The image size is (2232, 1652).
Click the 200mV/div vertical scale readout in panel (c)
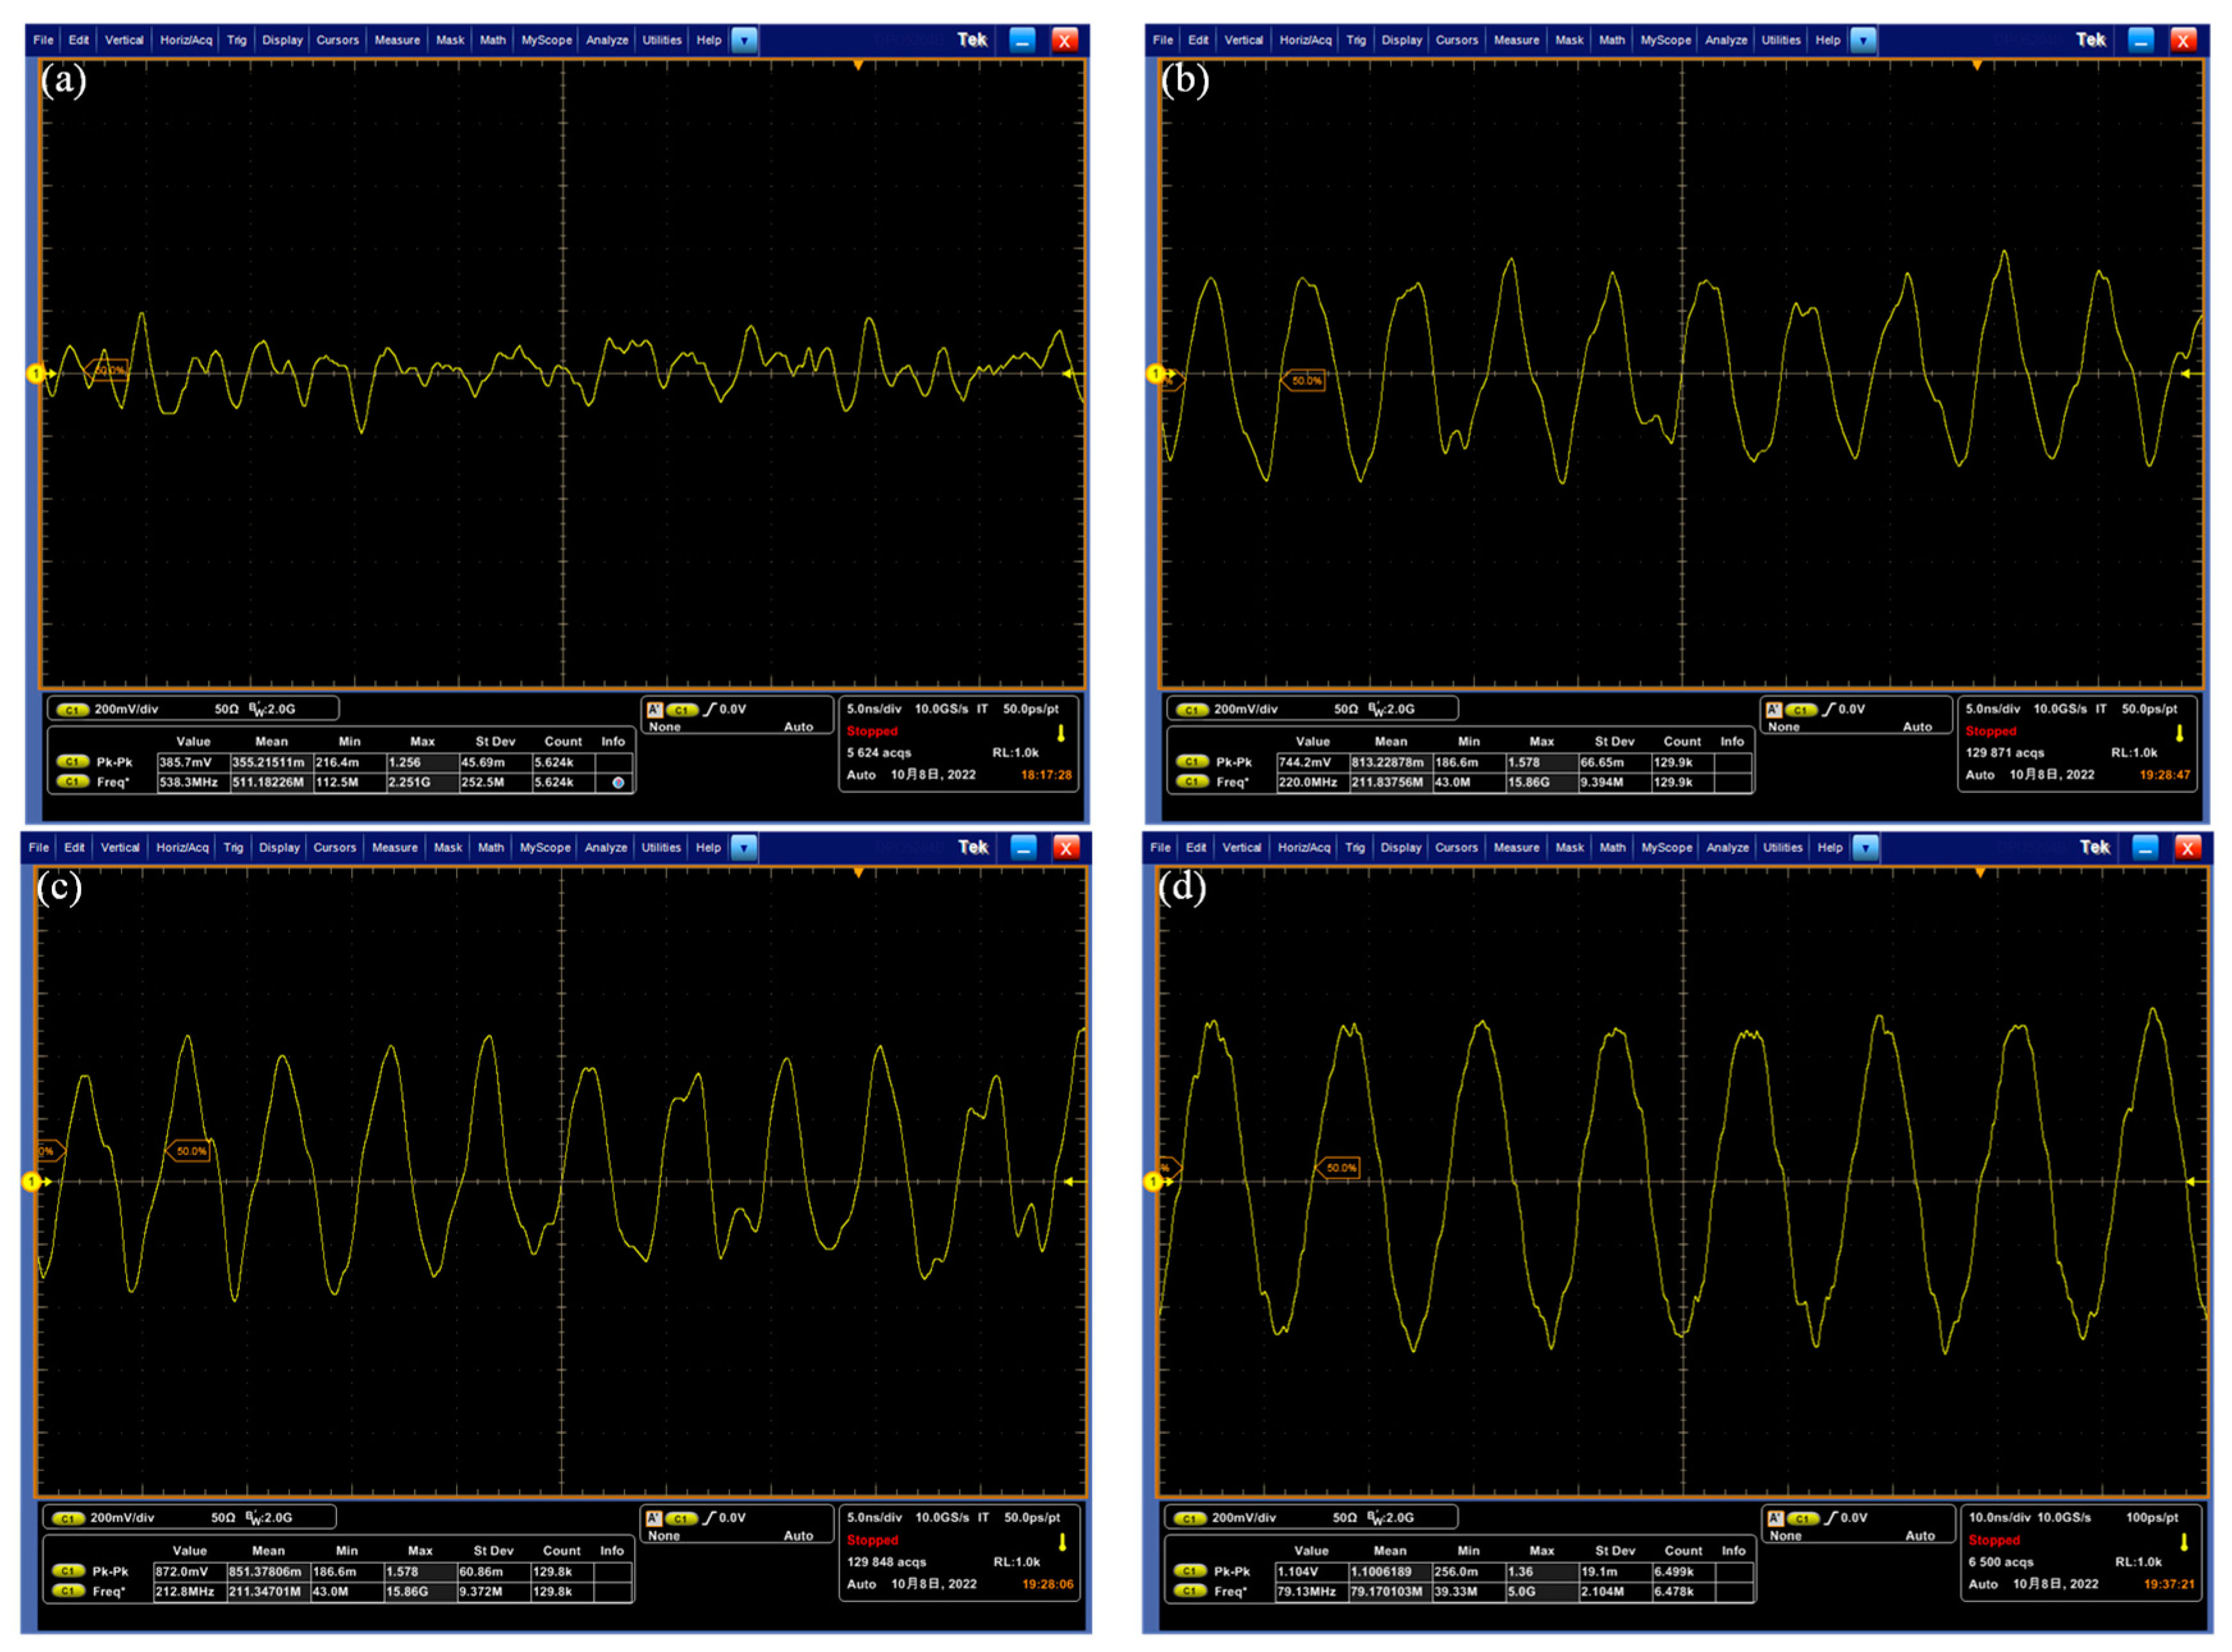(x=122, y=1518)
